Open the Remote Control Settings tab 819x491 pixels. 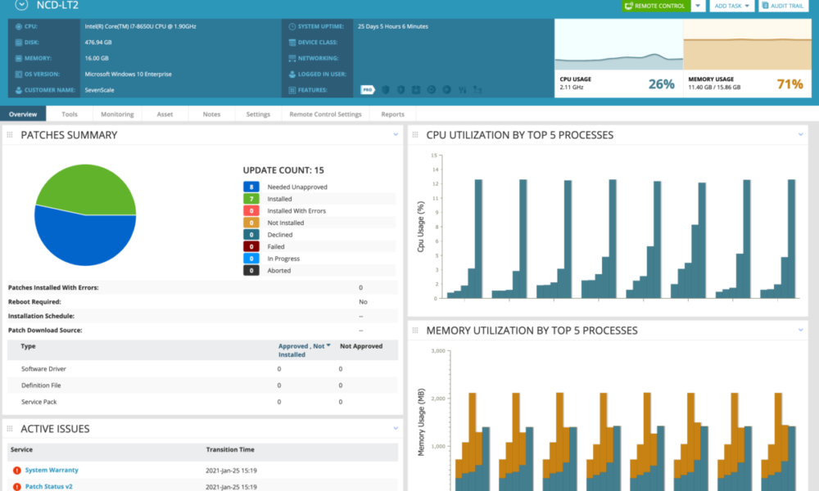325,115
